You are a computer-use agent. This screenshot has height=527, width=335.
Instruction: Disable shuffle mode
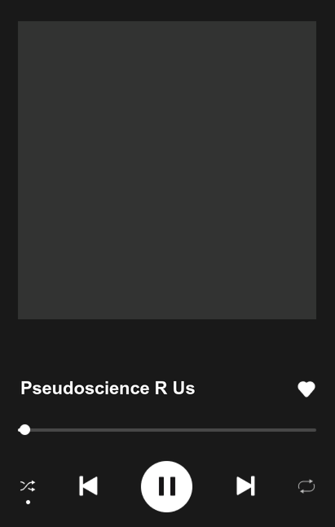tap(28, 486)
